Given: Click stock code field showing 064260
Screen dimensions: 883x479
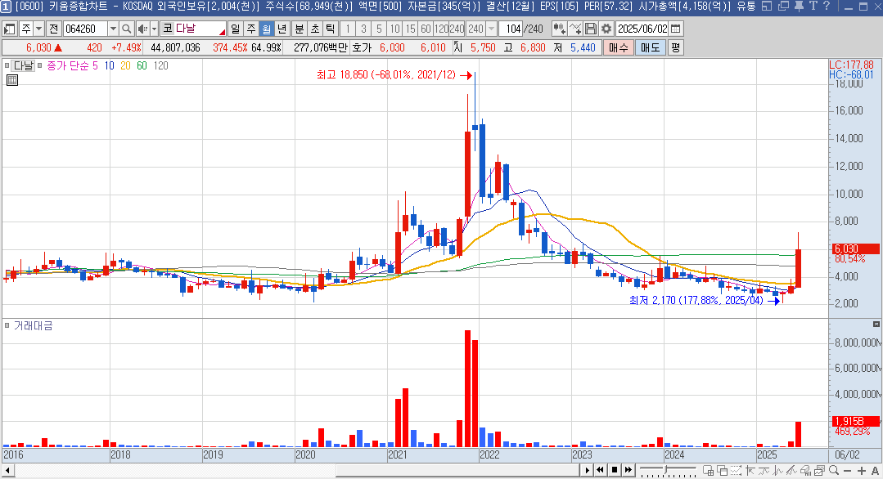Looking at the screenshot, I should [84, 29].
